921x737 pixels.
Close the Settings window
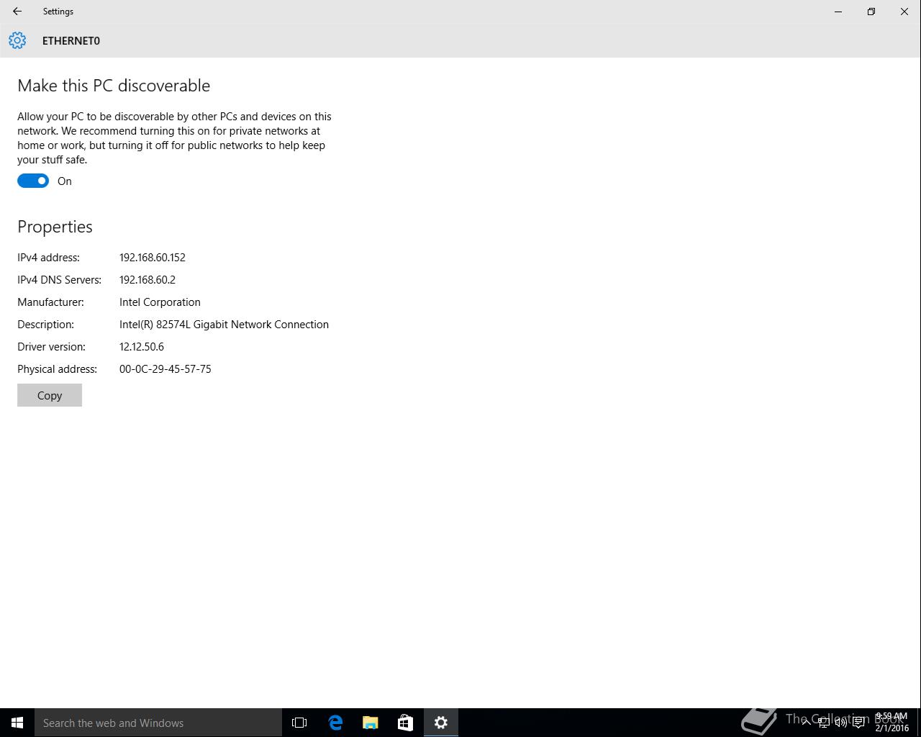[x=904, y=12]
